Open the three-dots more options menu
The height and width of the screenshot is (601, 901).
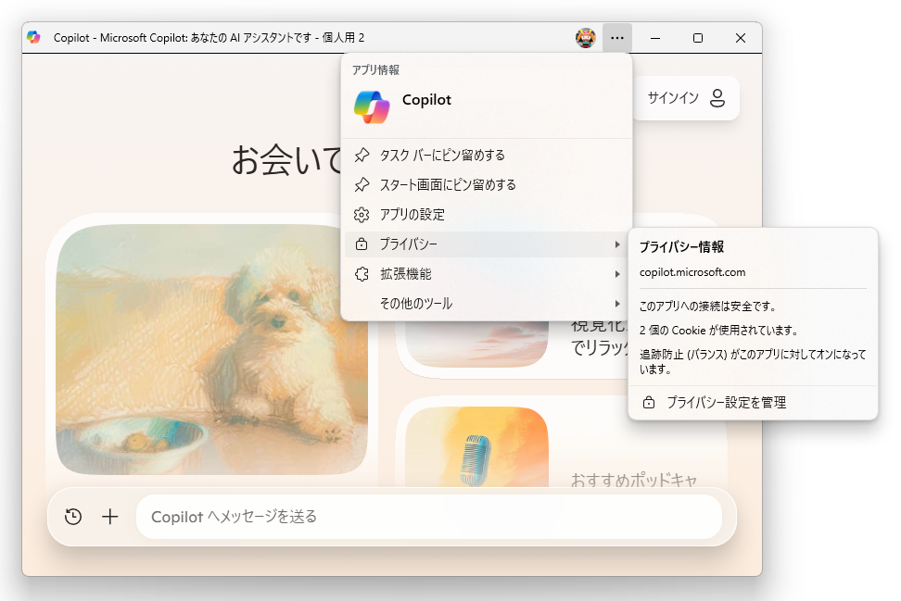pyautogui.click(x=616, y=38)
